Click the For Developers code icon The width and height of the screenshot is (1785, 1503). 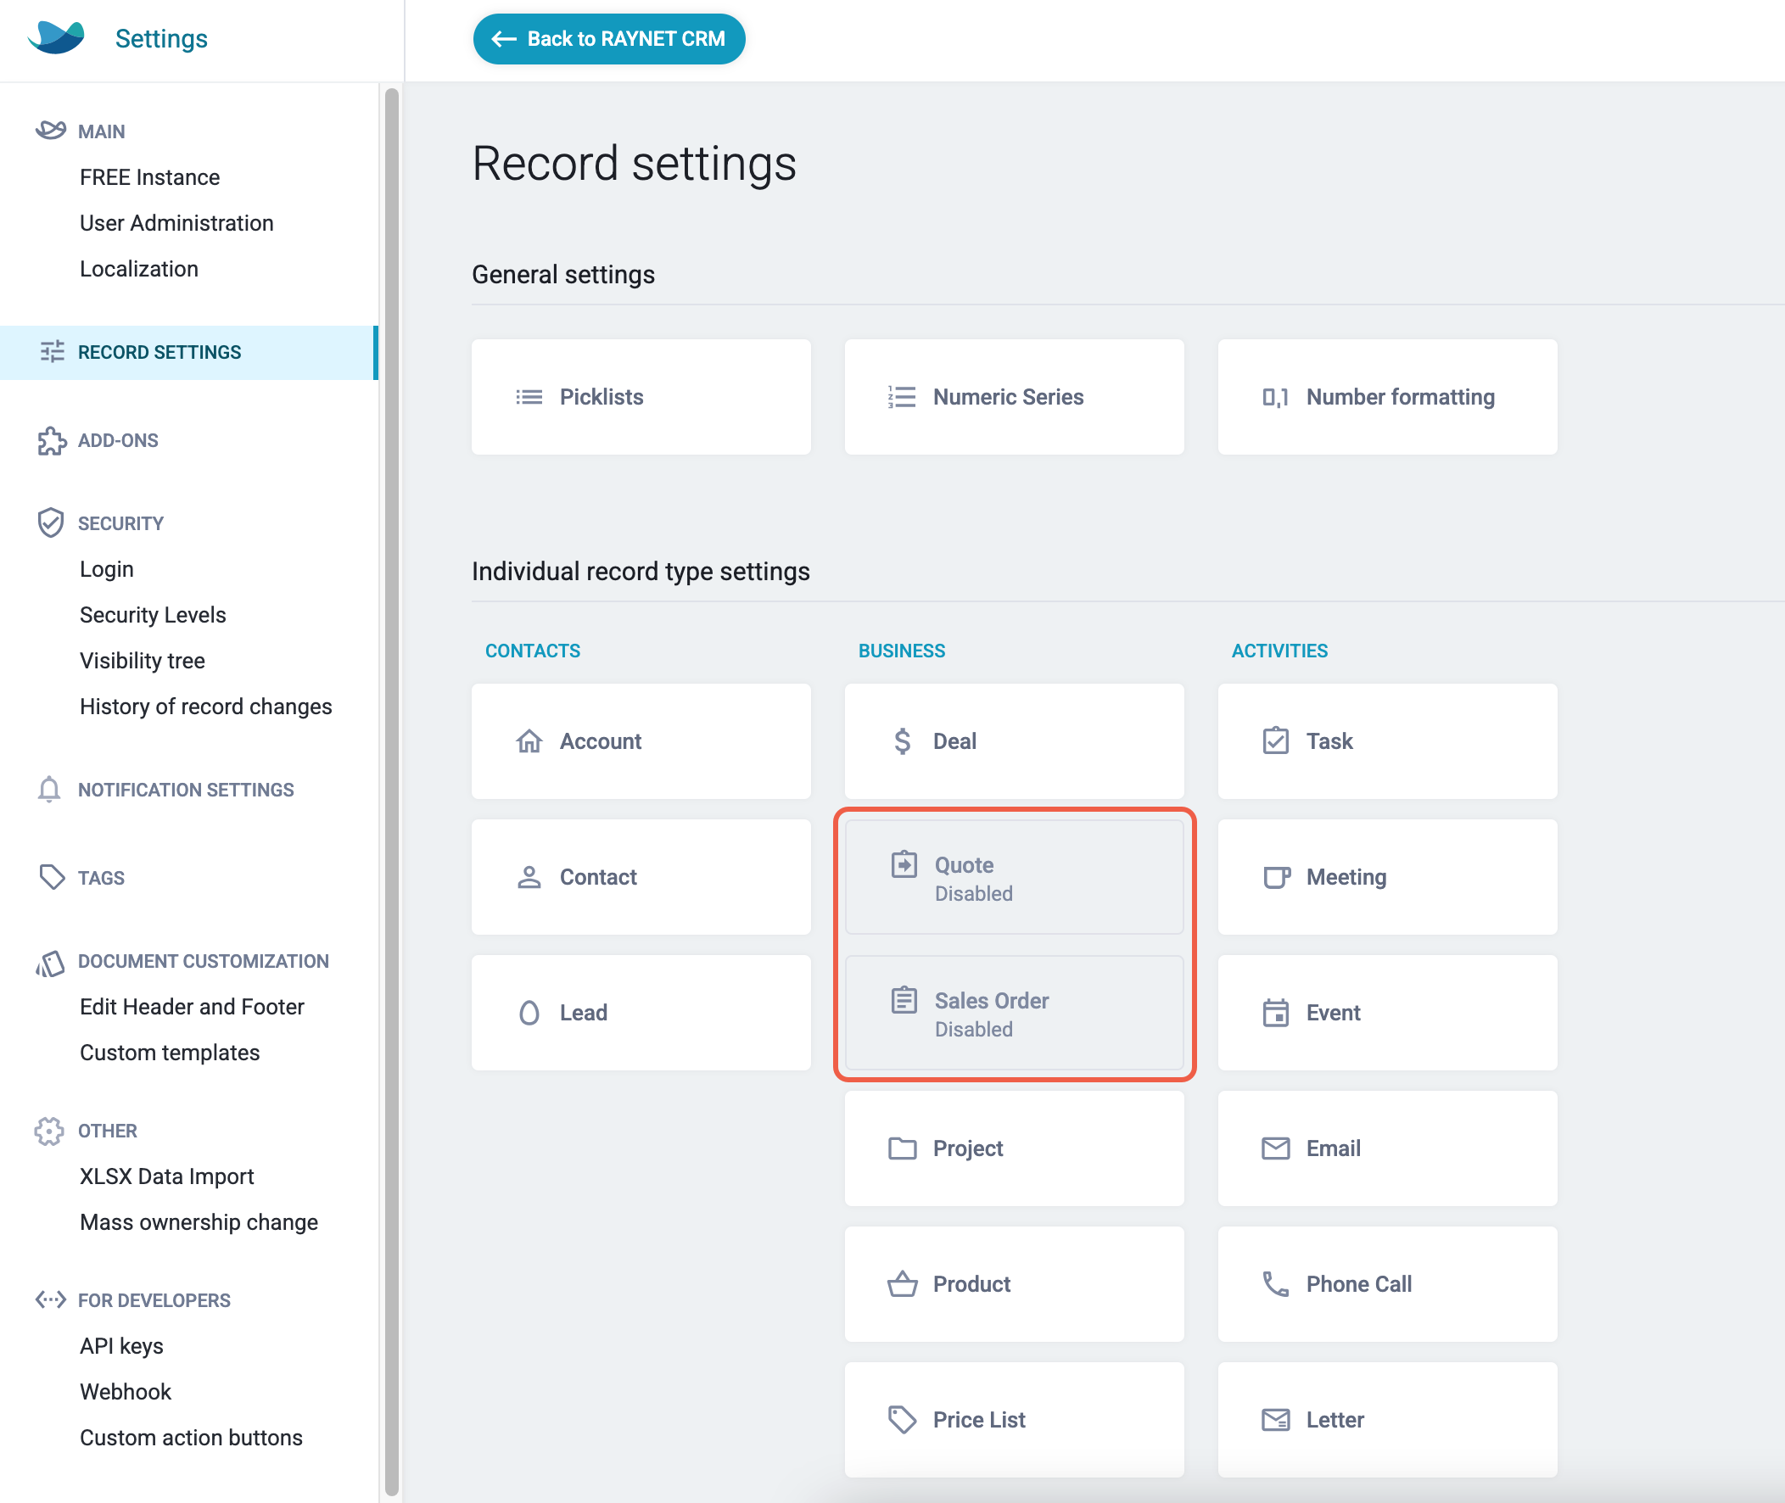pyautogui.click(x=51, y=1299)
